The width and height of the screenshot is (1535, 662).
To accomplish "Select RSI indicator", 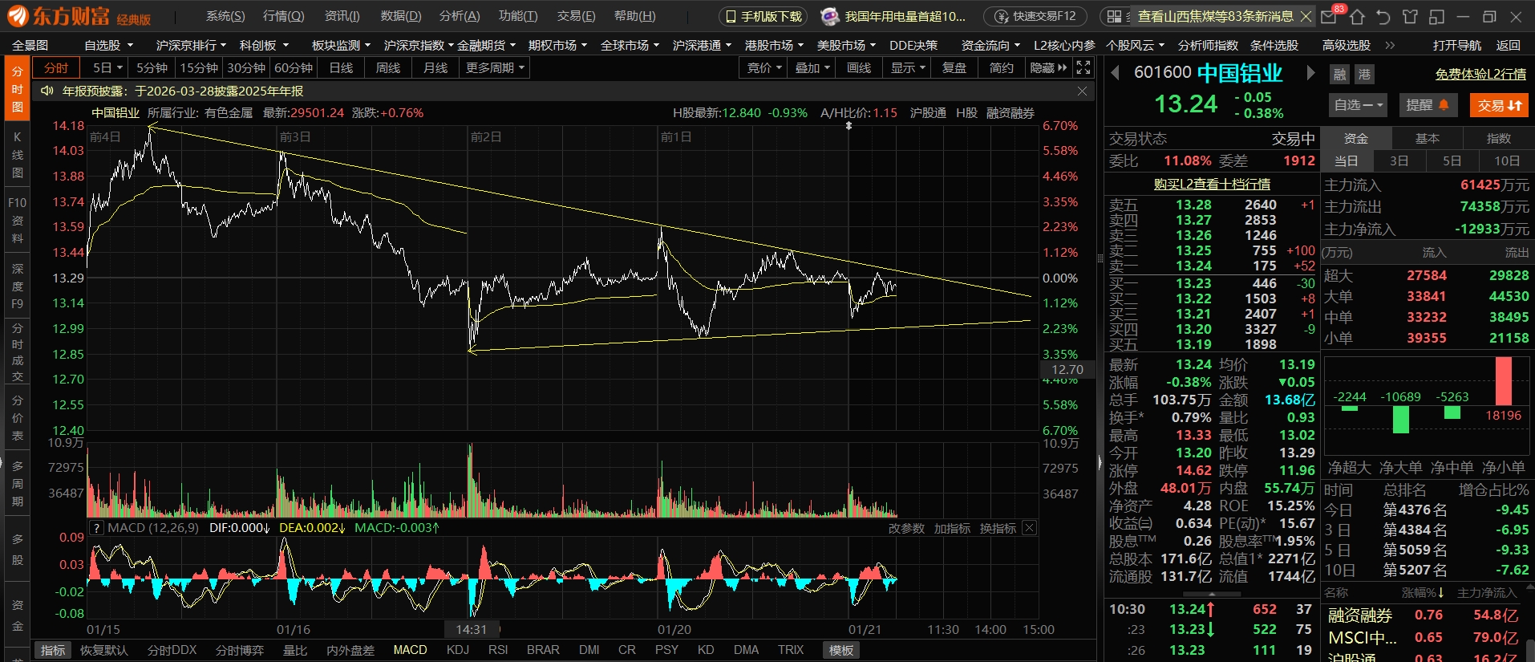I will pos(498,650).
